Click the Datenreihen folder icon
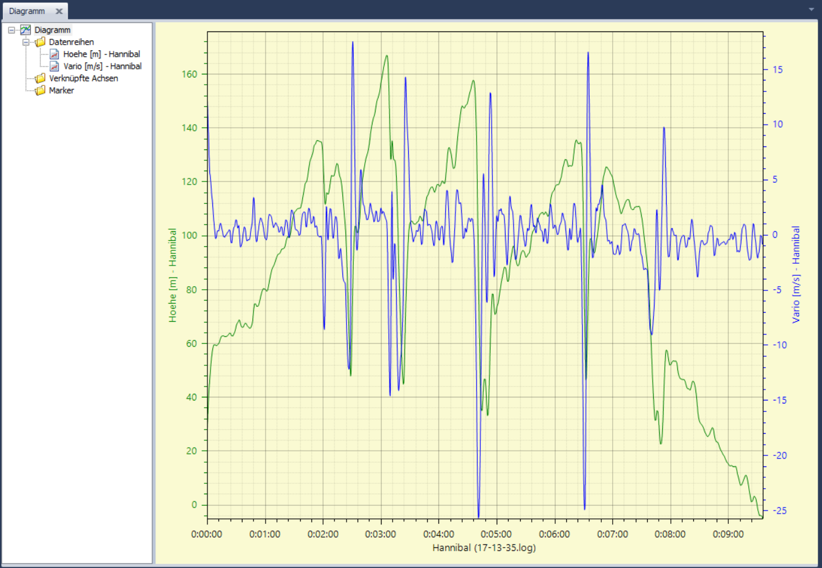Image resolution: width=822 pixels, height=568 pixels. (x=41, y=42)
